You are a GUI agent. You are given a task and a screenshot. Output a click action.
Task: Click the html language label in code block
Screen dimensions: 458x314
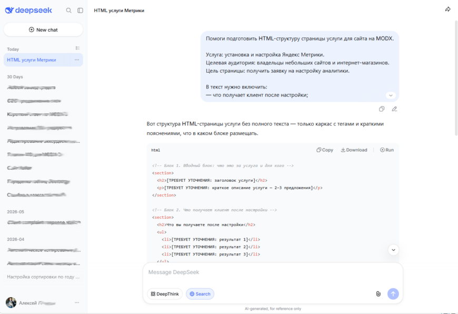[x=156, y=150]
